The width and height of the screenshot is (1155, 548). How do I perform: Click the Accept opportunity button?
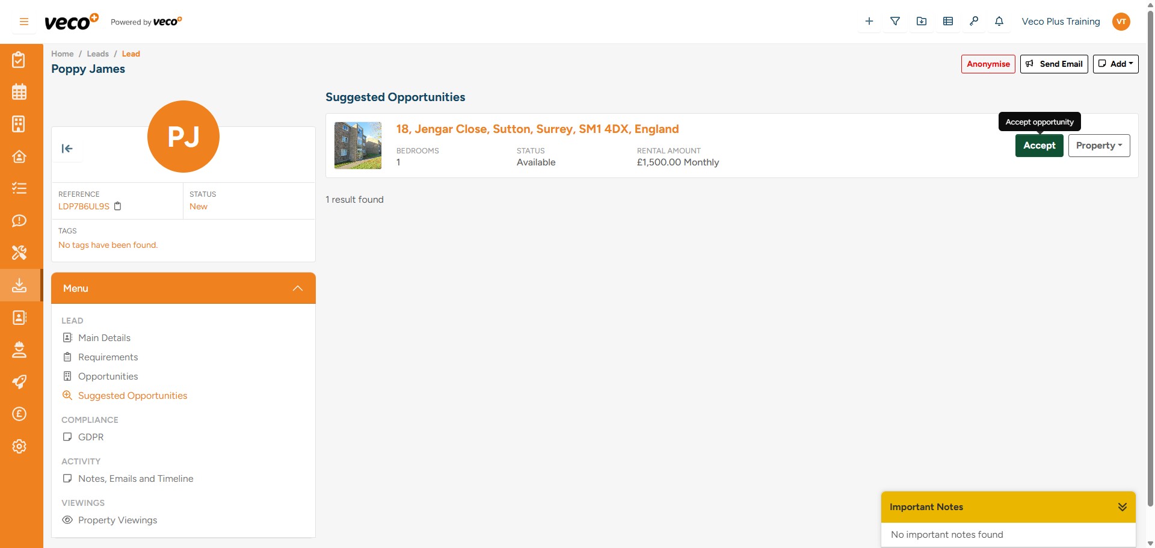point(1039,145)
